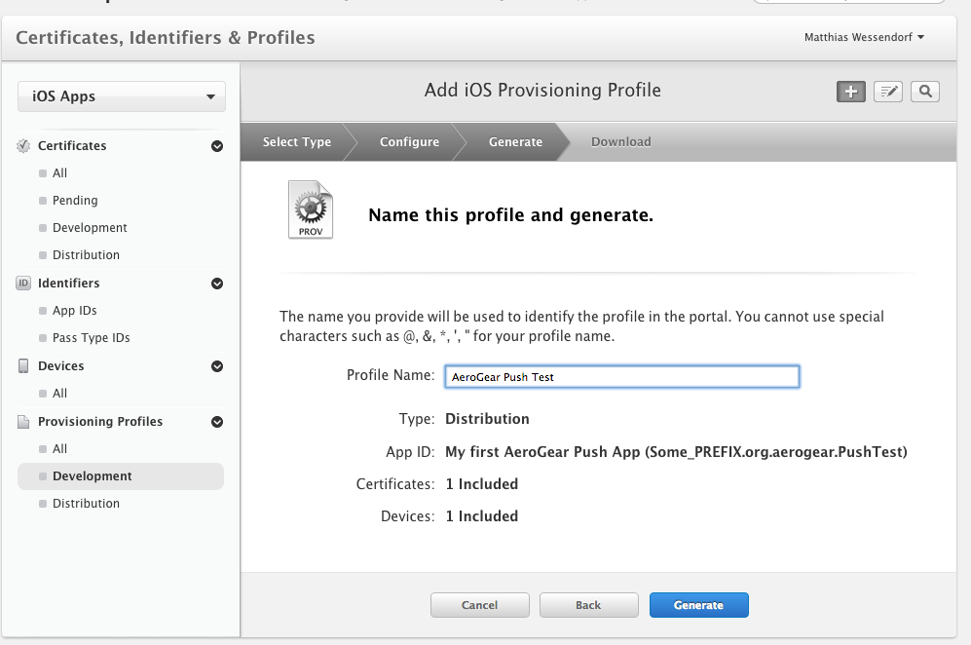The image size is (971, 645).
Task: Collapse the Devices section
Action: pyautogui.click(x=216, y=365)
